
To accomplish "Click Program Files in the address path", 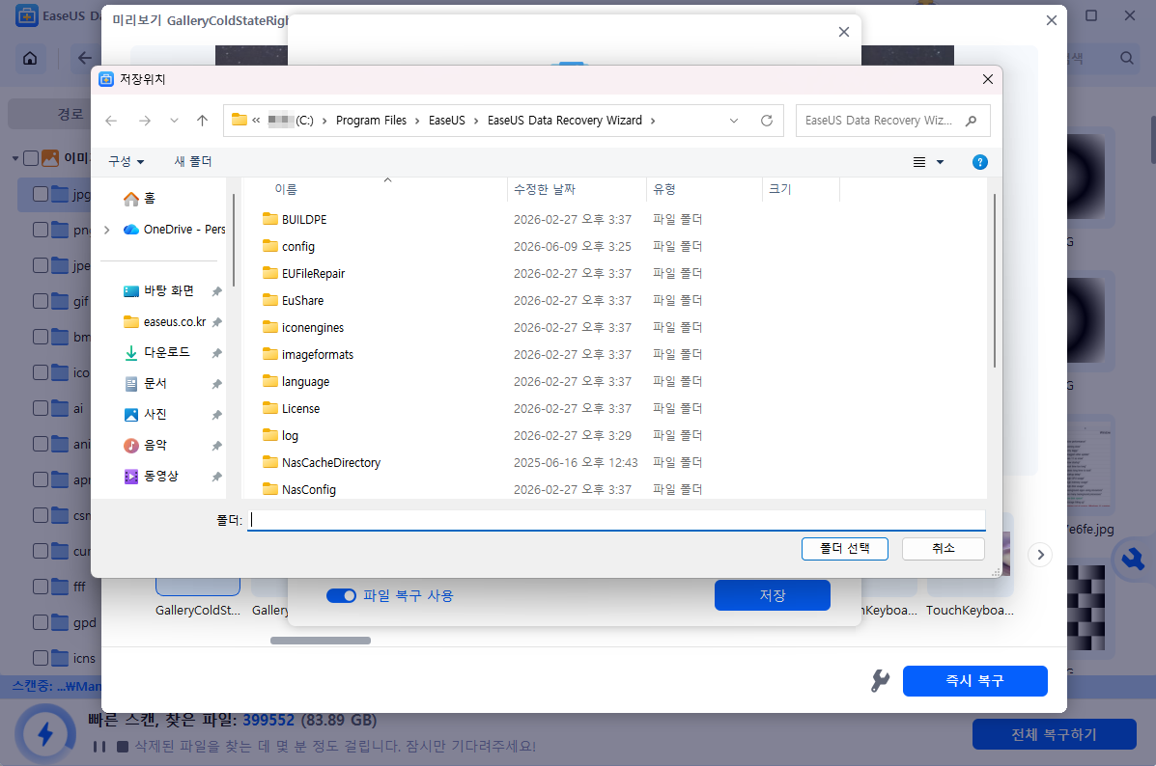I will tap(371, 121).
